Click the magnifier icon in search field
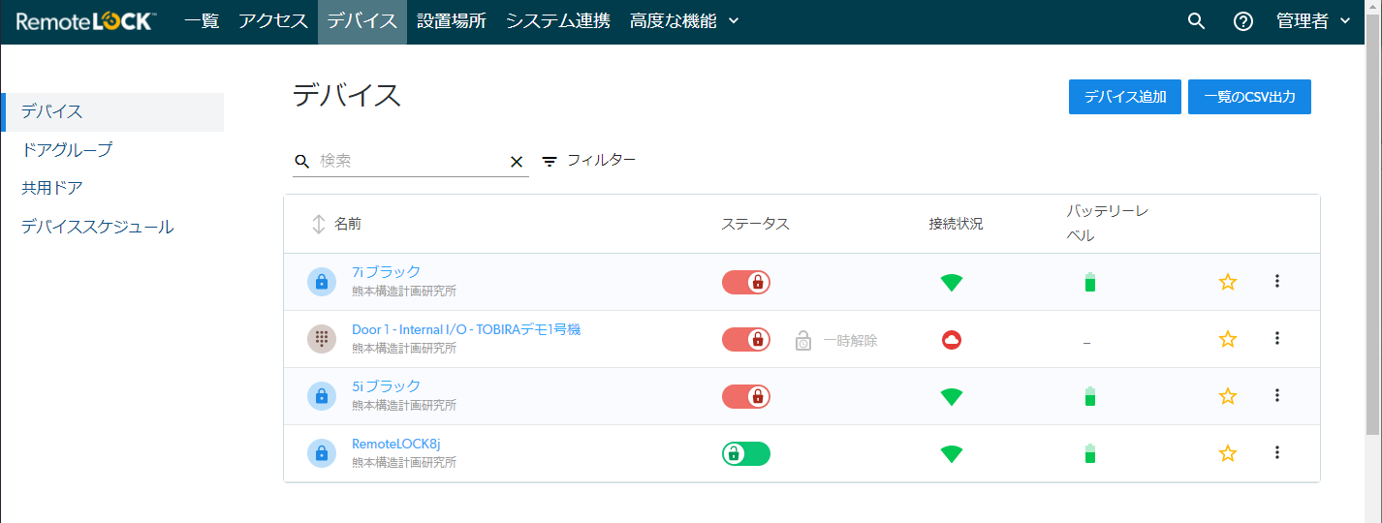The image size is (1382, 523). 302,161
